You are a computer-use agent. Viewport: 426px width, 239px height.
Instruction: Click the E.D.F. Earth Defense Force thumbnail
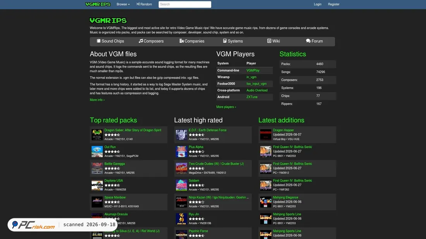[181, 135]
